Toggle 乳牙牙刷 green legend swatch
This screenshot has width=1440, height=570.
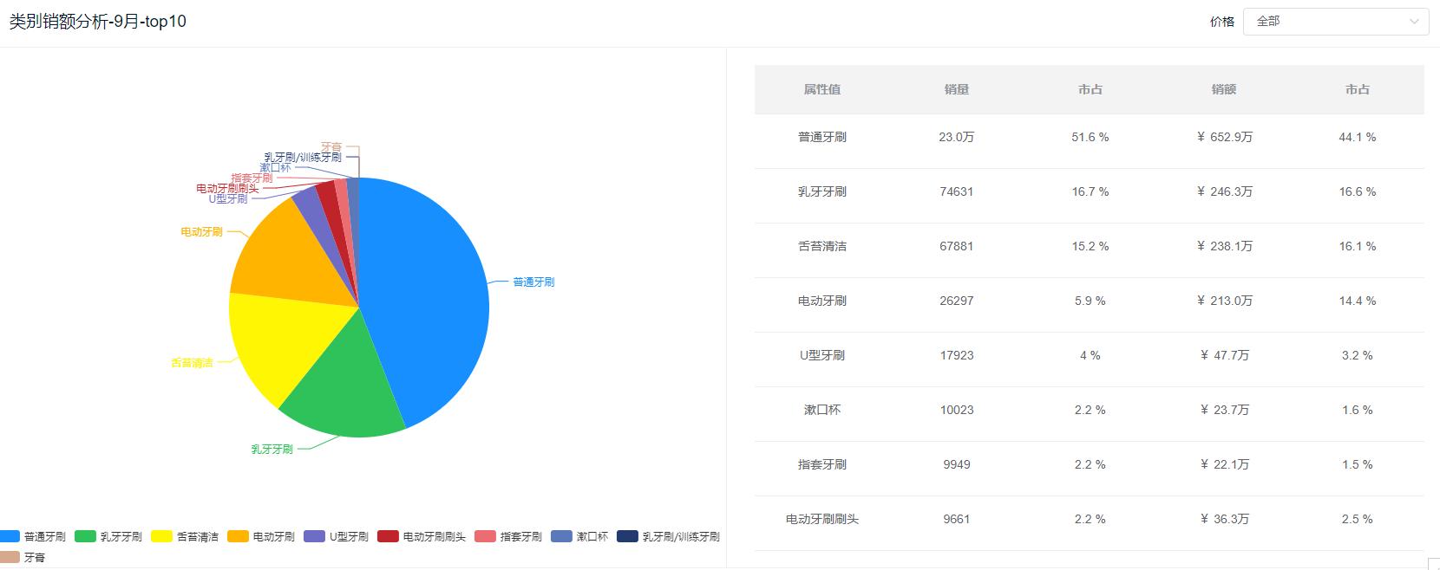click(85, 536)
